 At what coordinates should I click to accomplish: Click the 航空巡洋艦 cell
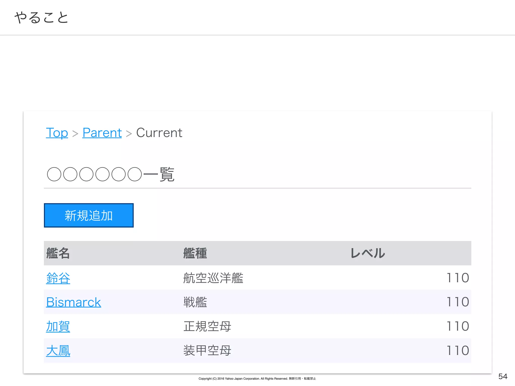tap(213, 278)
